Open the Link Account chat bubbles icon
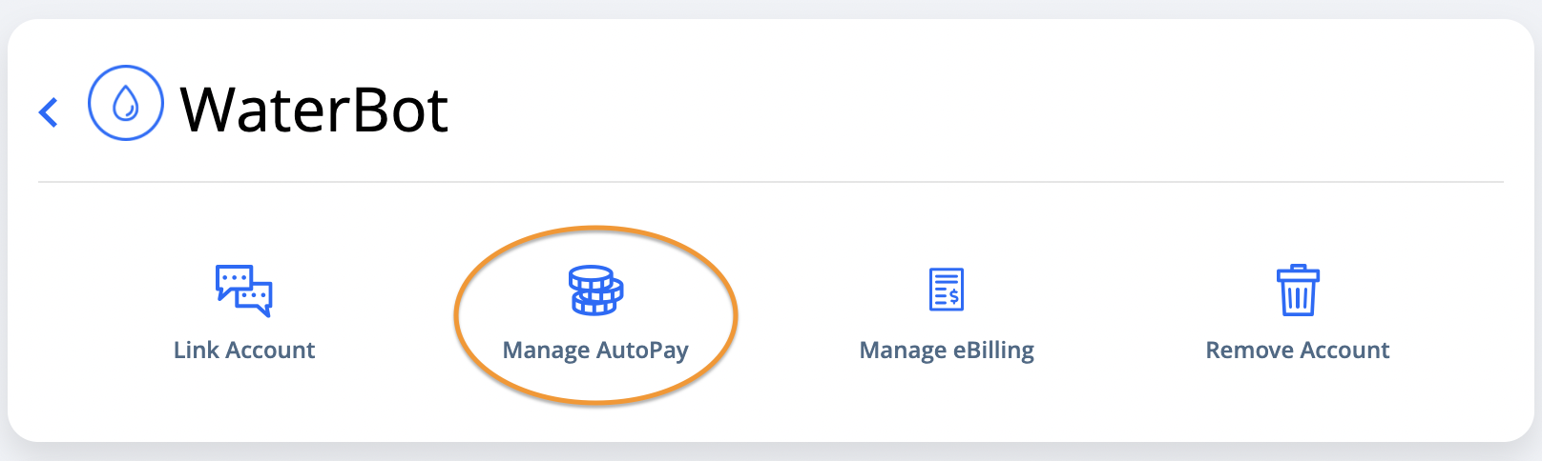This screenshot has width=1542, height=461. pyautogui.click(x=244, y=291)
